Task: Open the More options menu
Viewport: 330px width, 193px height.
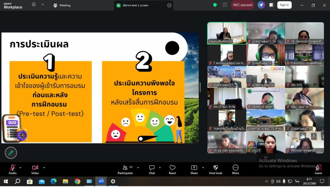Action: [x=236, y=169]
